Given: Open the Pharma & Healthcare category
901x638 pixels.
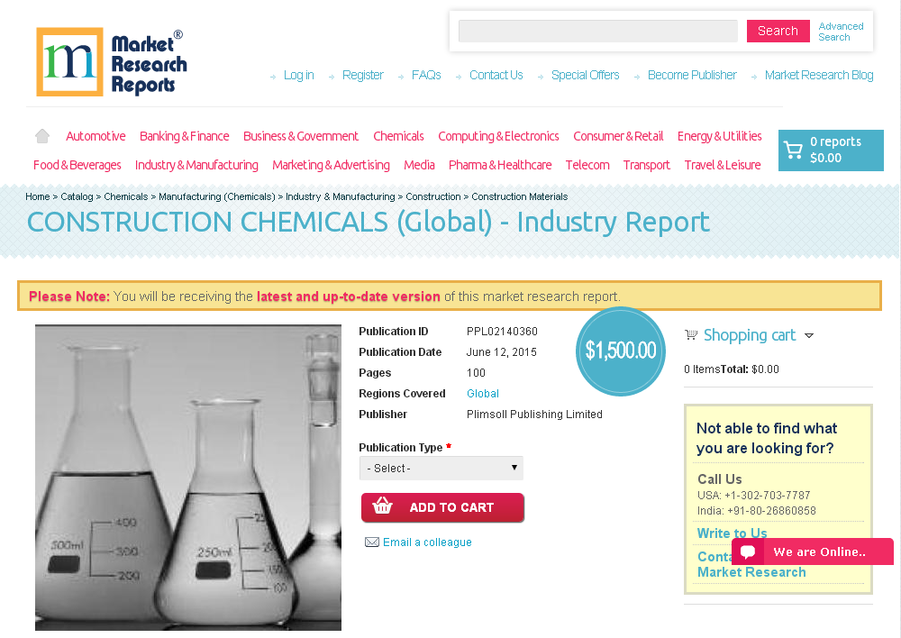Looking at the screenshot, I should pyautogui.click(x=500, y=165).
